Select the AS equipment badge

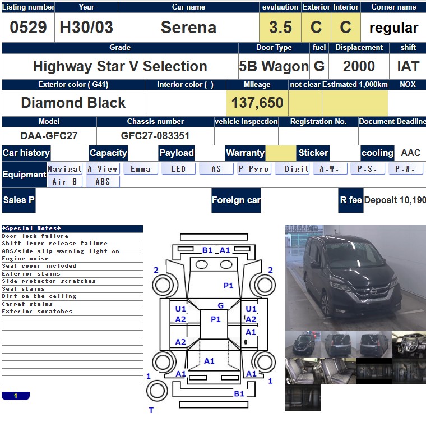tap(216, 168)
